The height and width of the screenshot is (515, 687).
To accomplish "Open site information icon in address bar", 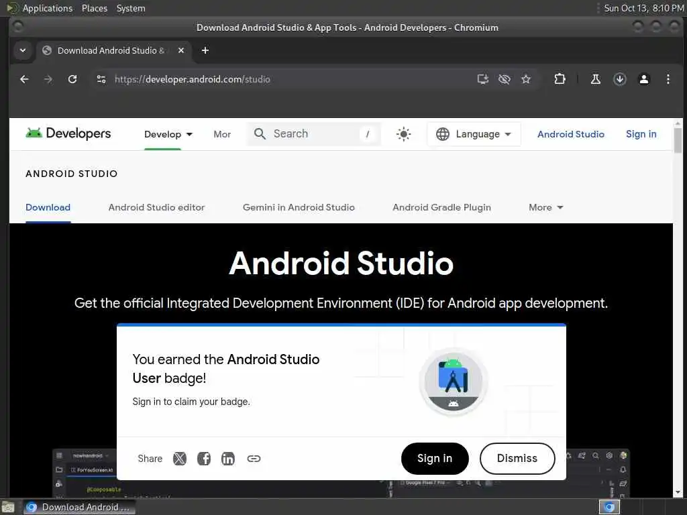I will coord(101,79).
